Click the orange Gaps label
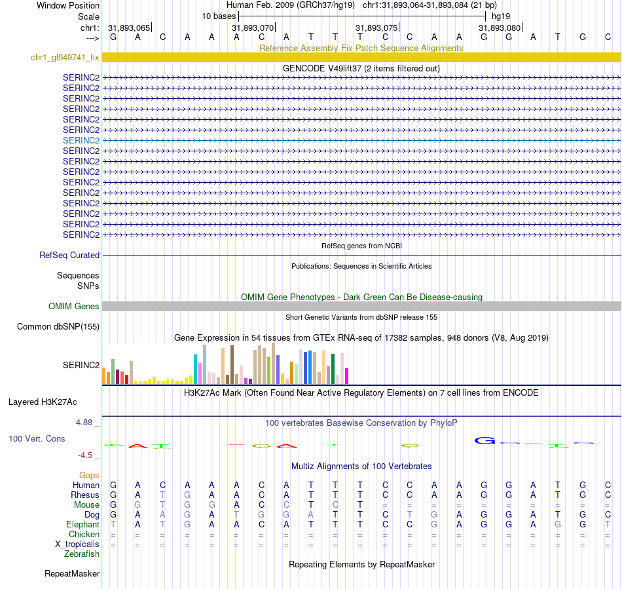 [x=89, y=476]
